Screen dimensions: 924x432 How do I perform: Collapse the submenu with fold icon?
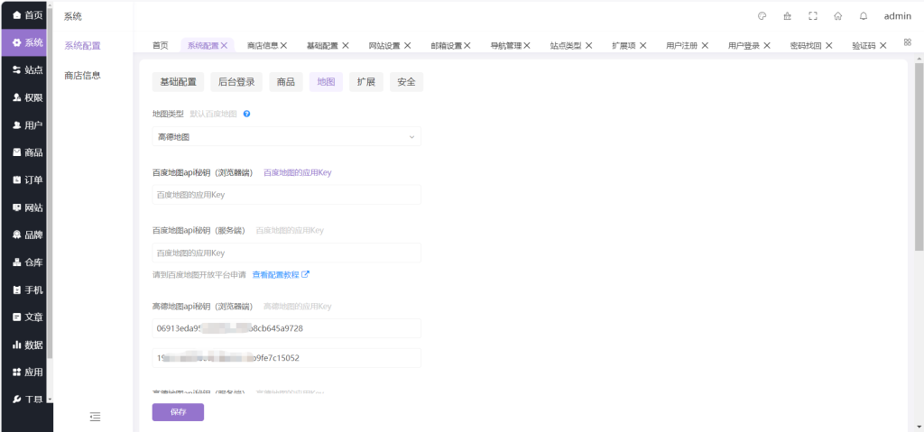(x=95, y=417)
